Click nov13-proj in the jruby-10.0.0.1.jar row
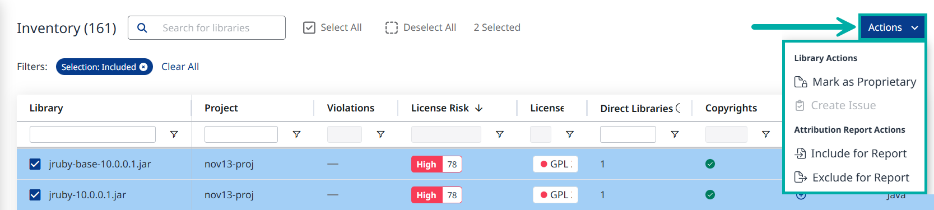Screen dimensions: 934x210 229,195
